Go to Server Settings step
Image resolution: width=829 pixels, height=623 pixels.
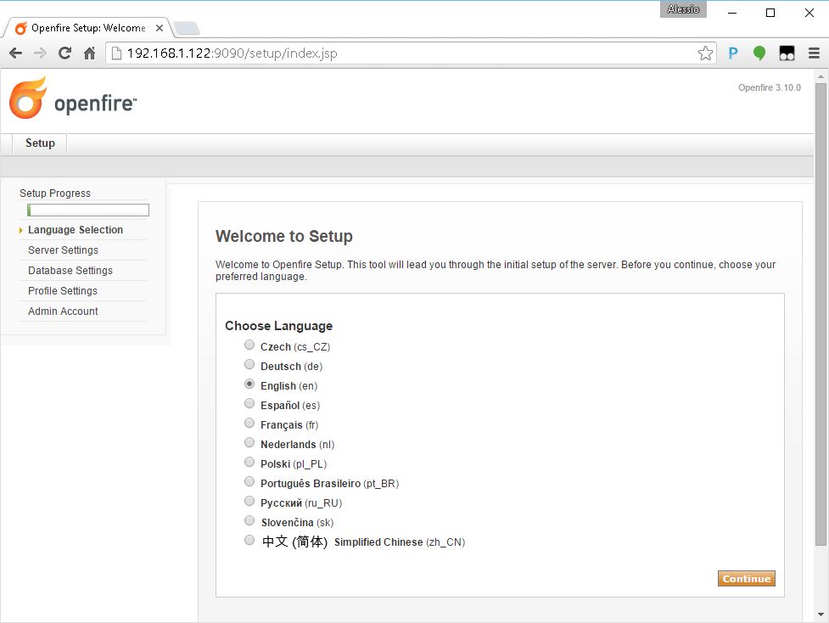63,250
